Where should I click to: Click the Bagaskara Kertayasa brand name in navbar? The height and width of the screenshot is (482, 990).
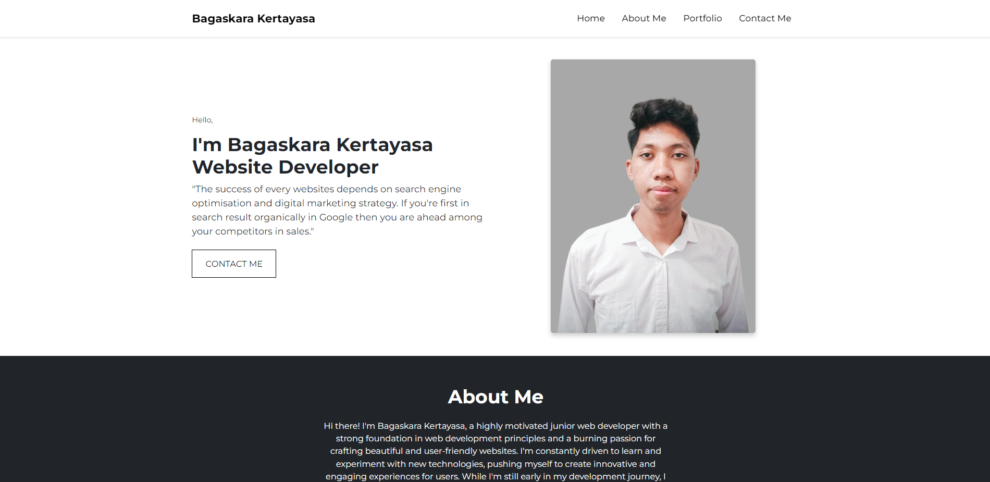pos(253,19)
